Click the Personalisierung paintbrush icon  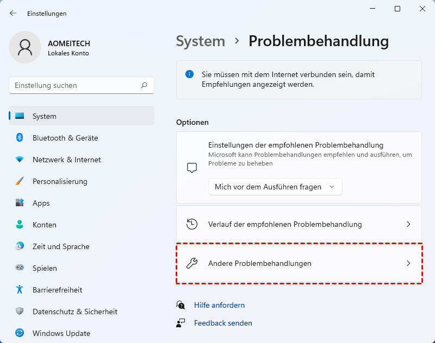click(x=20, y=181)
